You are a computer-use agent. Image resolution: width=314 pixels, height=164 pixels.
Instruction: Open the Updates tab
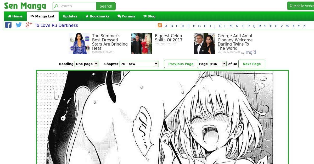70,16
